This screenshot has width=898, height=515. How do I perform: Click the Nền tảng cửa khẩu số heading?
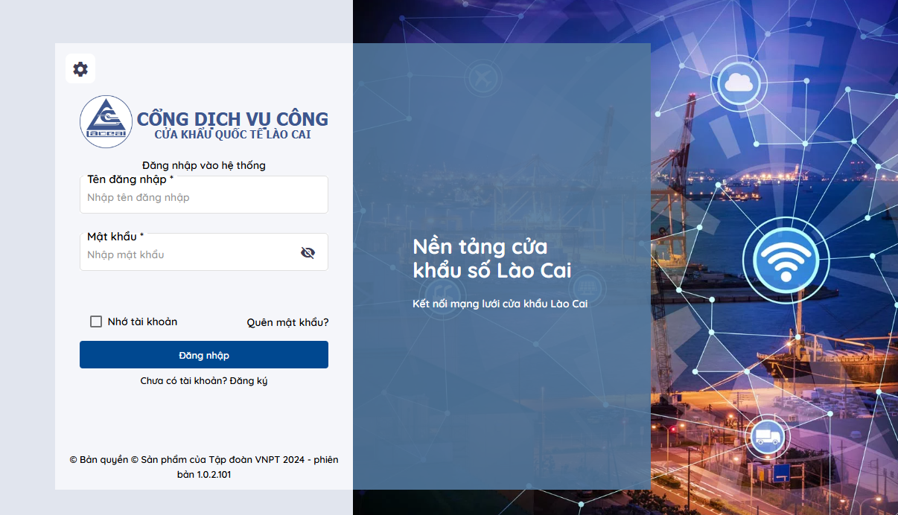(x=491, y=258)
